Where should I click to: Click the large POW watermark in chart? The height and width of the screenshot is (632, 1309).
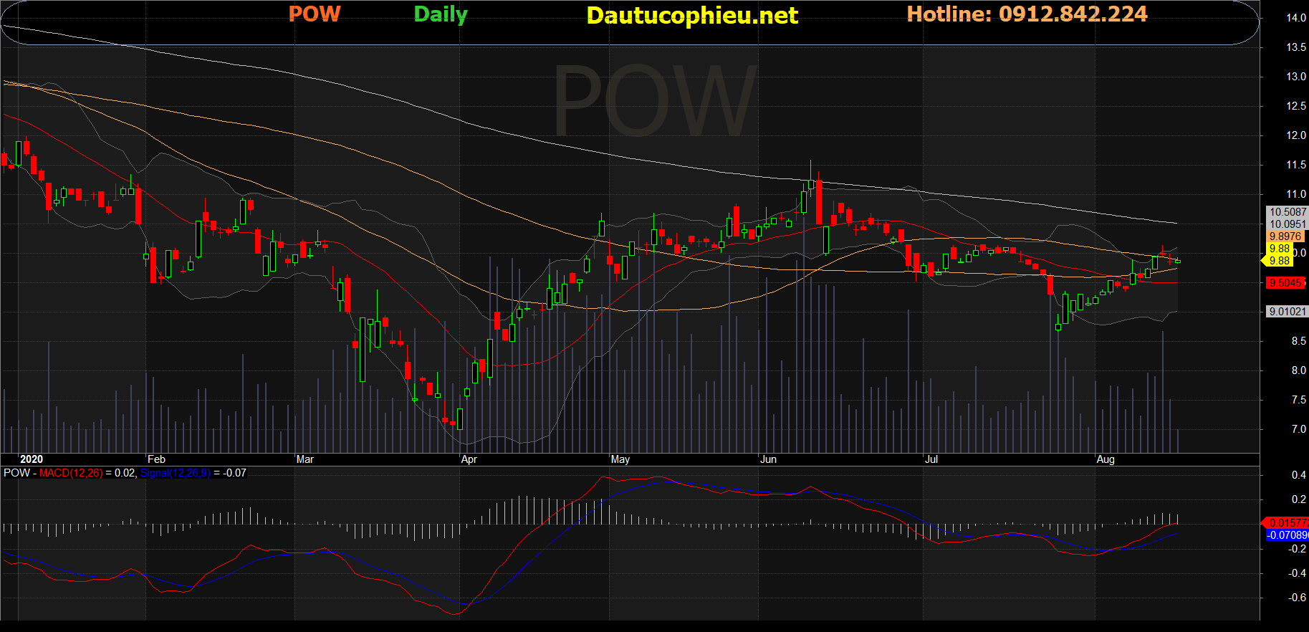click(655, 101)
